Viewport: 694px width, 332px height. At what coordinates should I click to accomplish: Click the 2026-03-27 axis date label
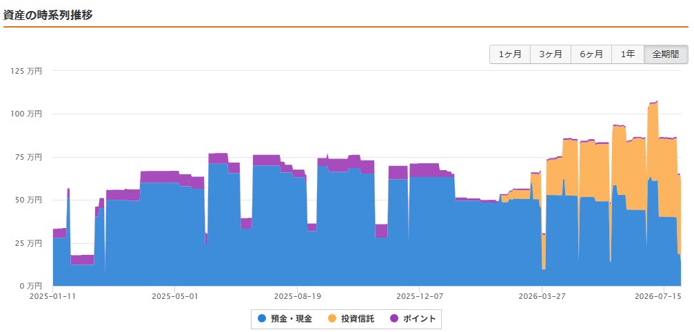pos(541,295)
